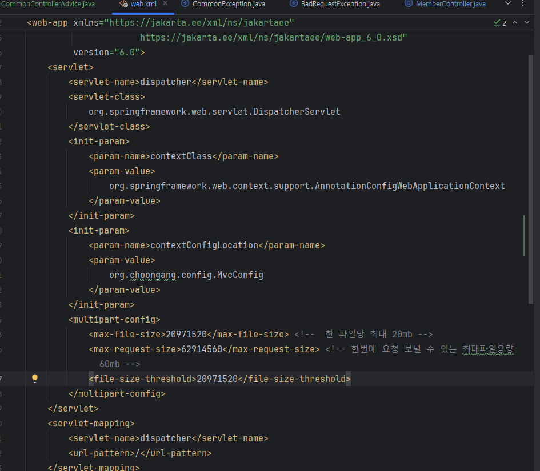Click the max-request-size value 62914560
The image size is (540, 471).
click(x=202, y=349)
